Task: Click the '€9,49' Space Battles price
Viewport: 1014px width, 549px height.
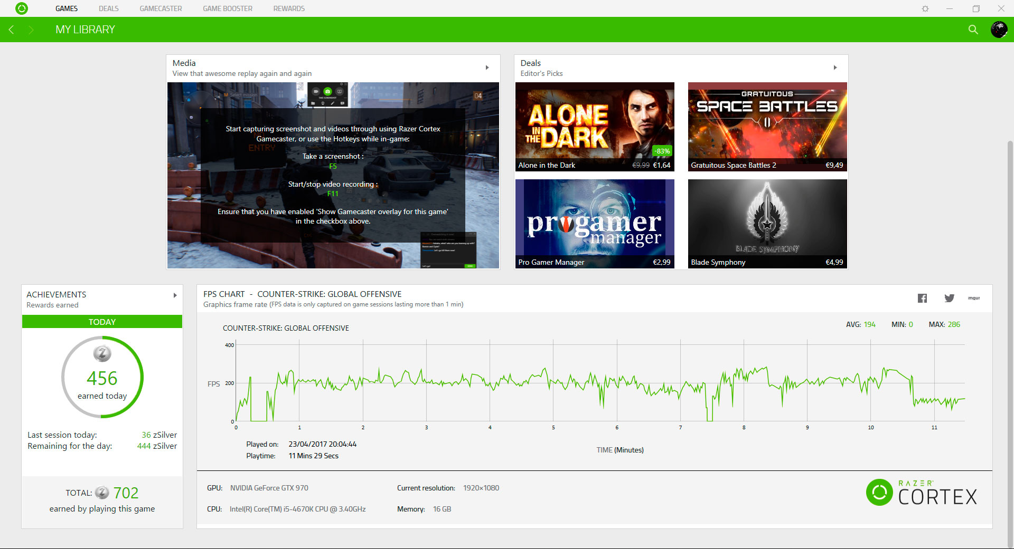Action: (834, 165)
